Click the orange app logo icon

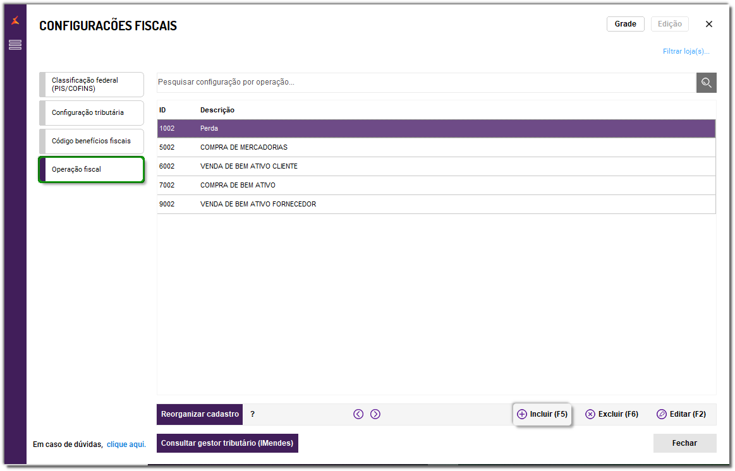15,21
